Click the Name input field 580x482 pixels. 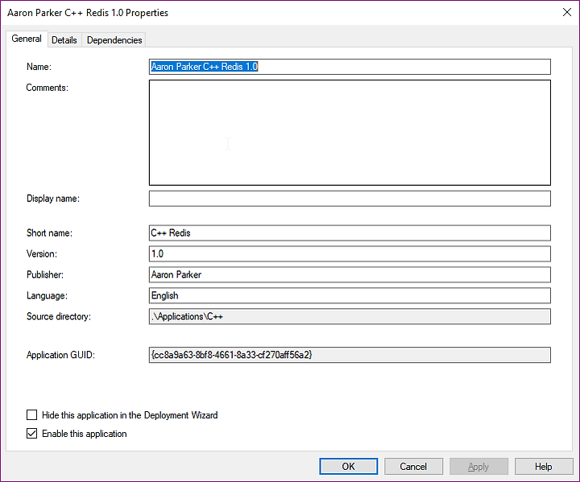[350, 67]
